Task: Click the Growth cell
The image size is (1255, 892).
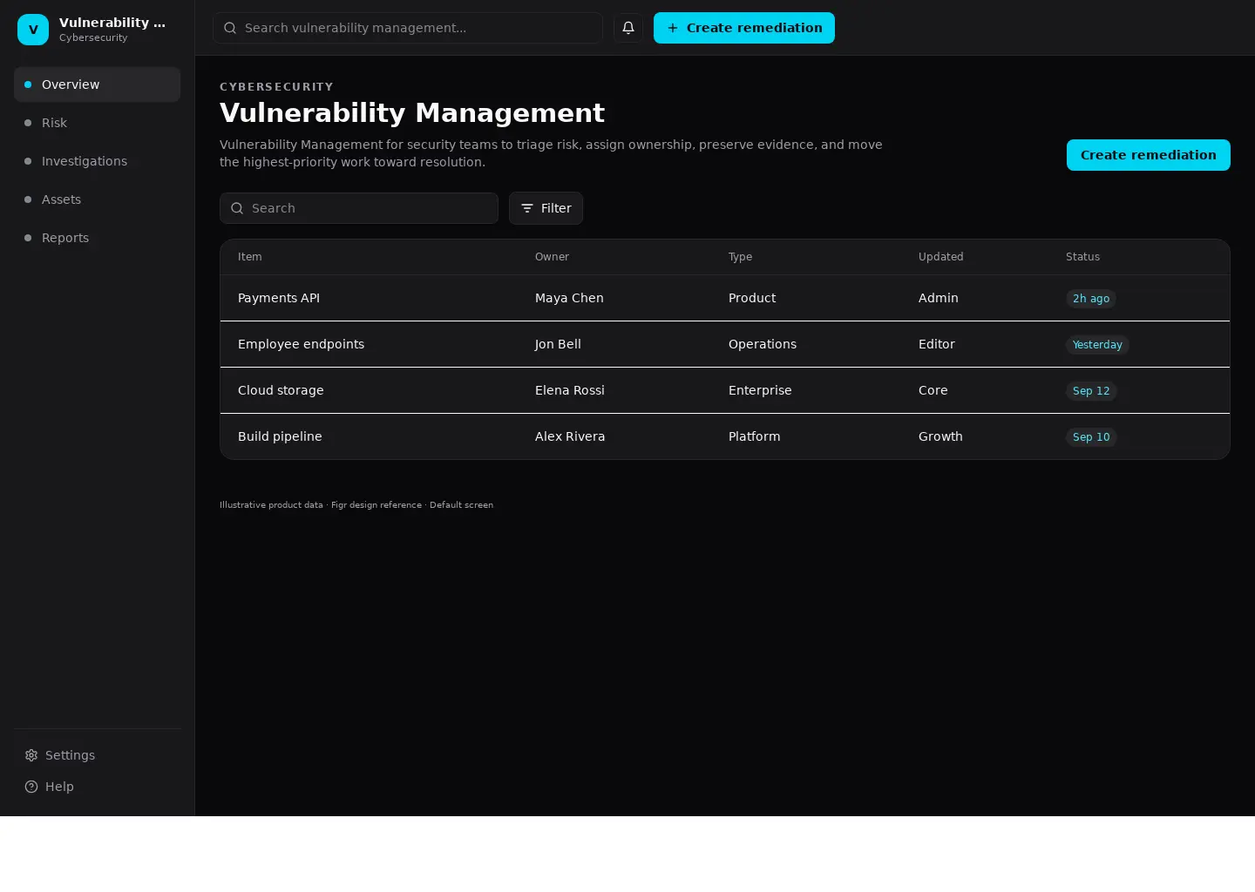Action: pyautogui.click(x=940, y=436)
